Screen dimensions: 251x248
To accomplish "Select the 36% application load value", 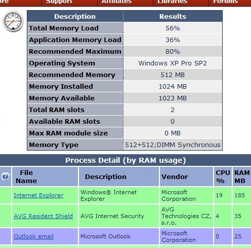I will pos(173,40).
